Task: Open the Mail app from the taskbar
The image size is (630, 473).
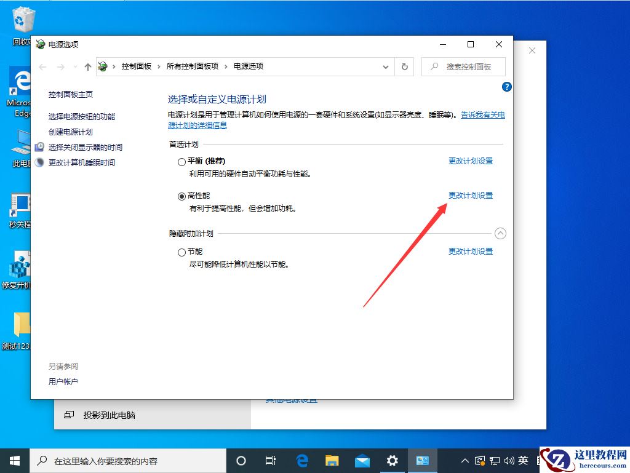Action: 362,460
